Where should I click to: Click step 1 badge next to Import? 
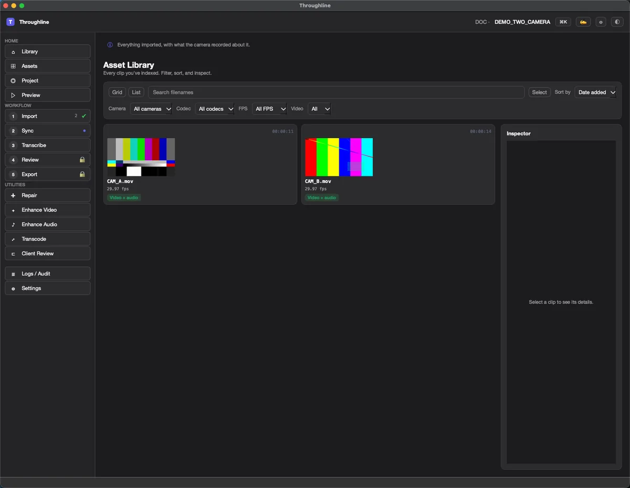click(x=13, y=116)
